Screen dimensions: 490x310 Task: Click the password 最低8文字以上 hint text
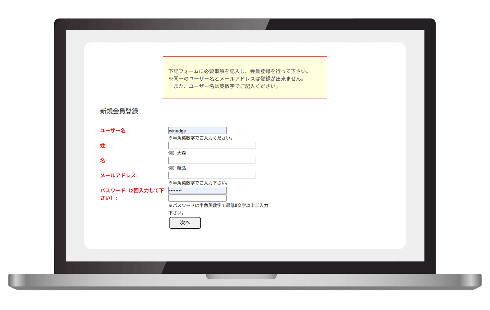pyautogui.click(x=218, y=206)
